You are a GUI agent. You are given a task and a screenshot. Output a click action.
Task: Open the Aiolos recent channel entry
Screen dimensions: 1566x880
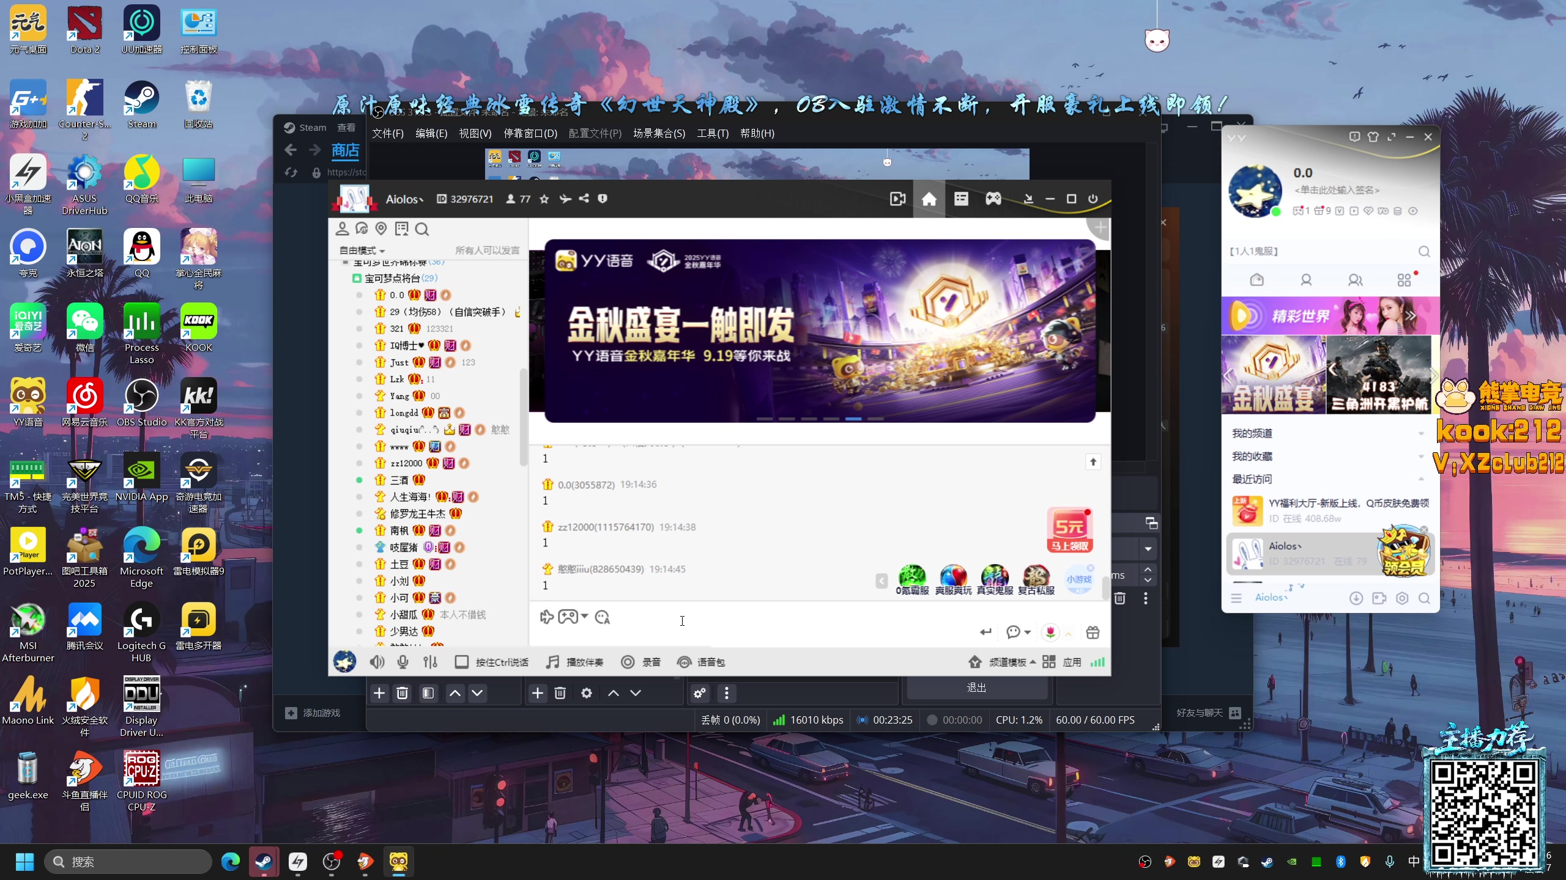click(x=1330, y=554)
